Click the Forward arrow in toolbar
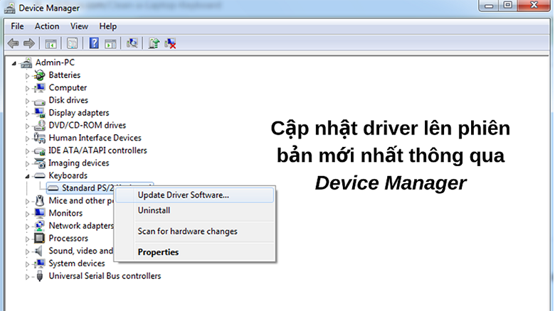The height and width of the screenshot is (311, 555). coord(28,43)
